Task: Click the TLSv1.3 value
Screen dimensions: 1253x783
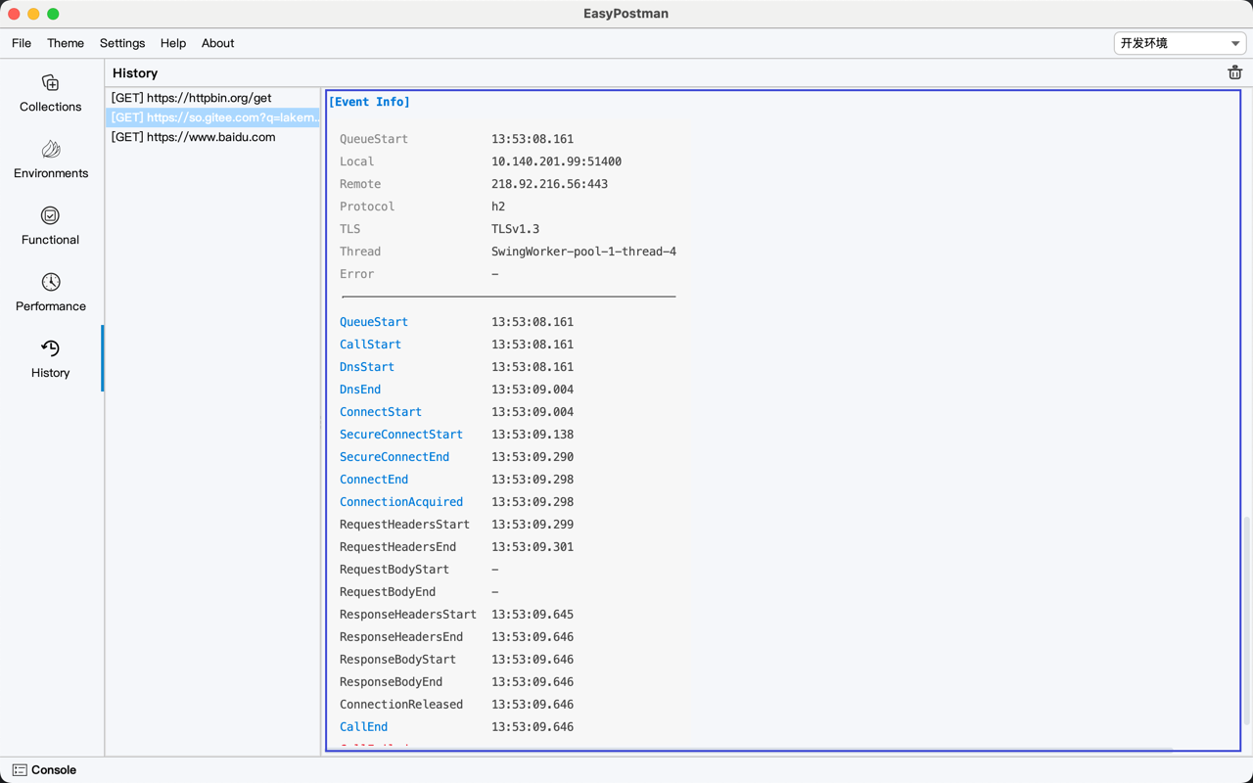Action: (x=515, y=229)
